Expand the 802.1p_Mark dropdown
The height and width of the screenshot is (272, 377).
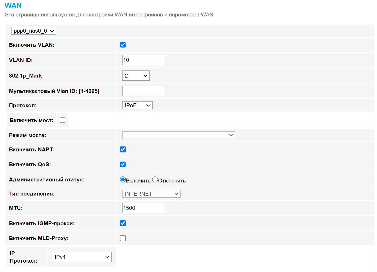point(136,76)
